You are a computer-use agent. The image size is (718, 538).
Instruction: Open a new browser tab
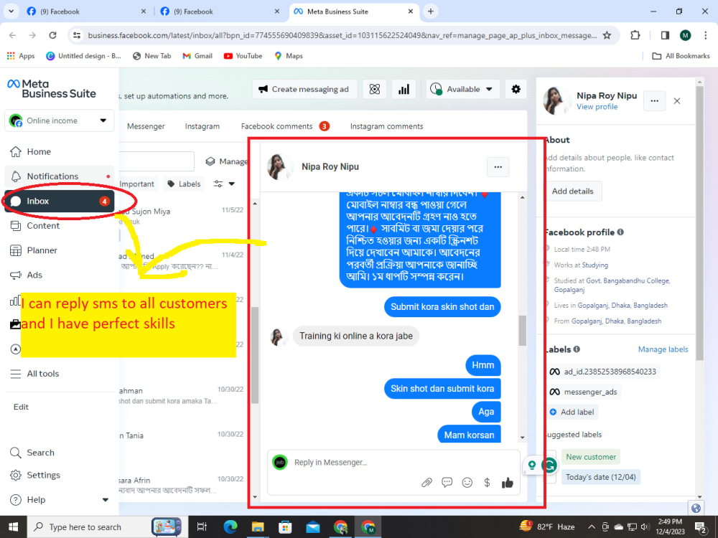pos(430,11)
